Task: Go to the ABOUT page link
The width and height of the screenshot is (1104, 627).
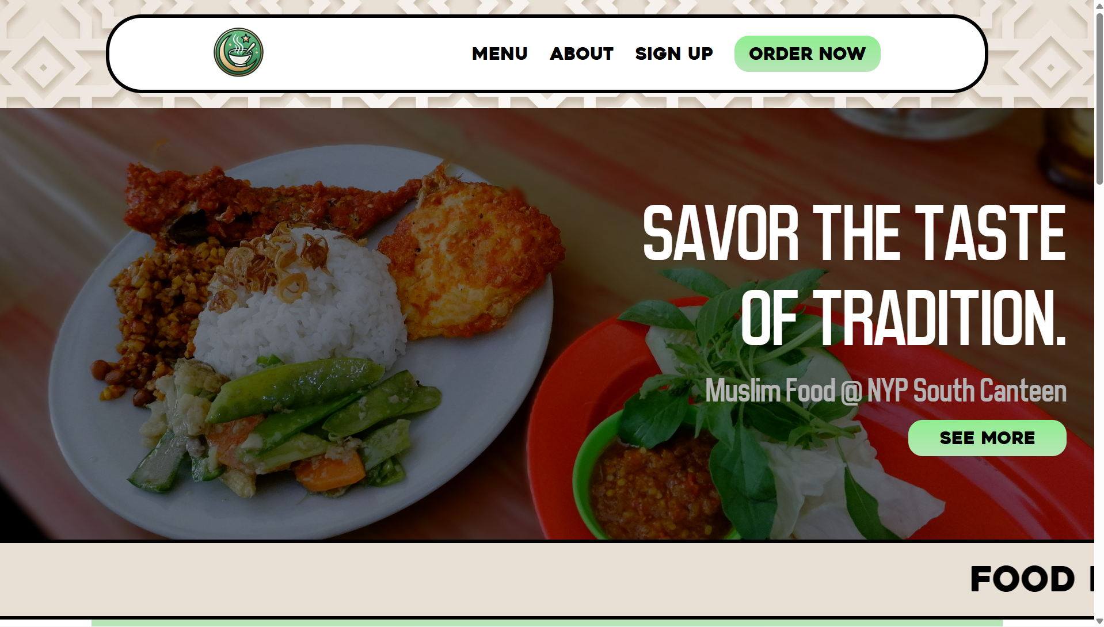Action: 581,53
